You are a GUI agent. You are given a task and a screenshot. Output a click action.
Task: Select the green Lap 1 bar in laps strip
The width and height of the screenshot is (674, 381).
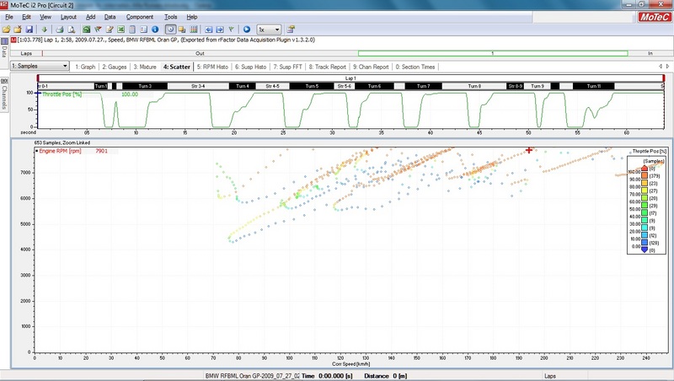point(493,53)
